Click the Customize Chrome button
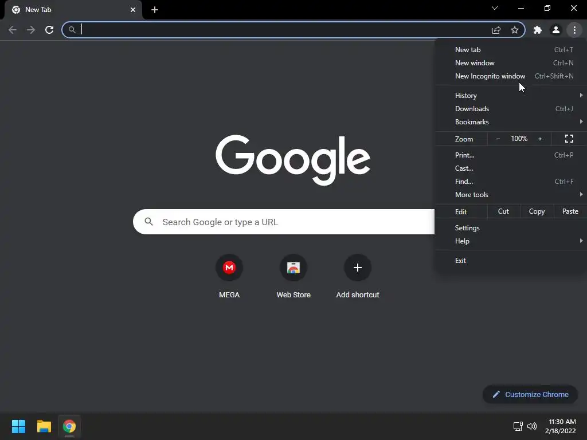 530,394
